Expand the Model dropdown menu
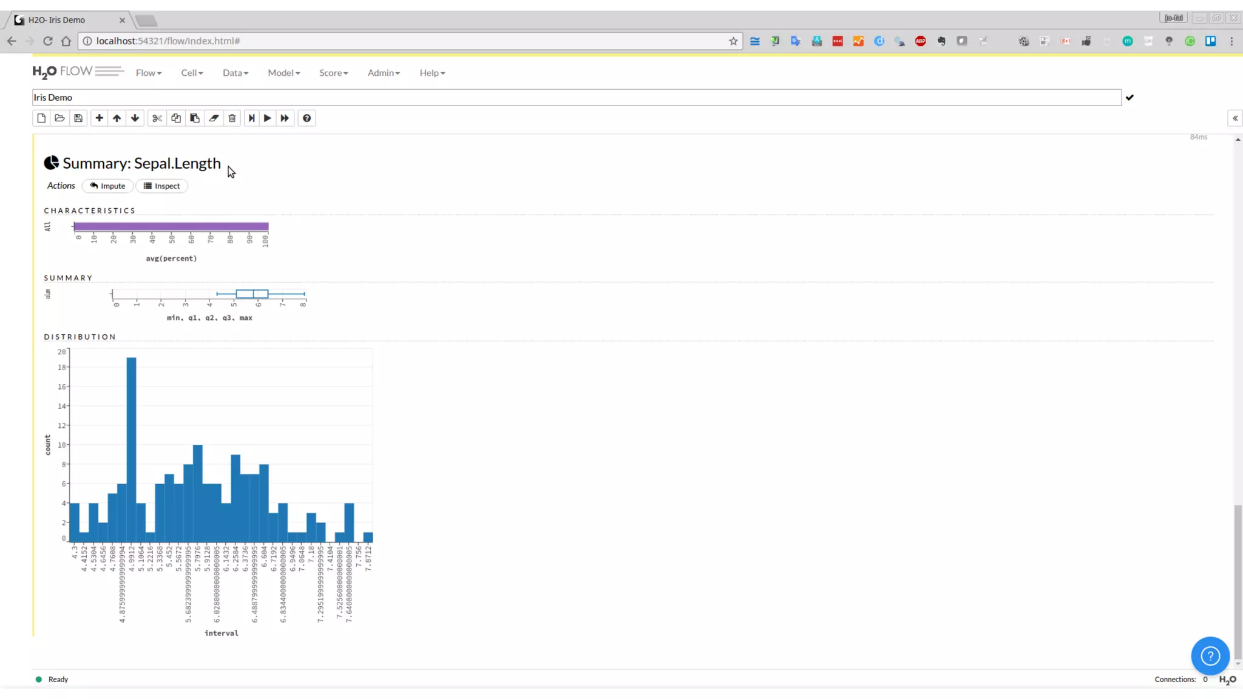 (x=283, y=73)
